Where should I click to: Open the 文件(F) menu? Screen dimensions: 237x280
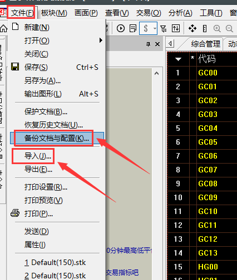22,13
